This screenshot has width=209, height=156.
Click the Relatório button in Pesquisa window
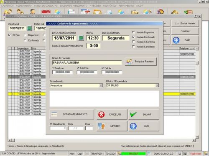tap(185, 31)
